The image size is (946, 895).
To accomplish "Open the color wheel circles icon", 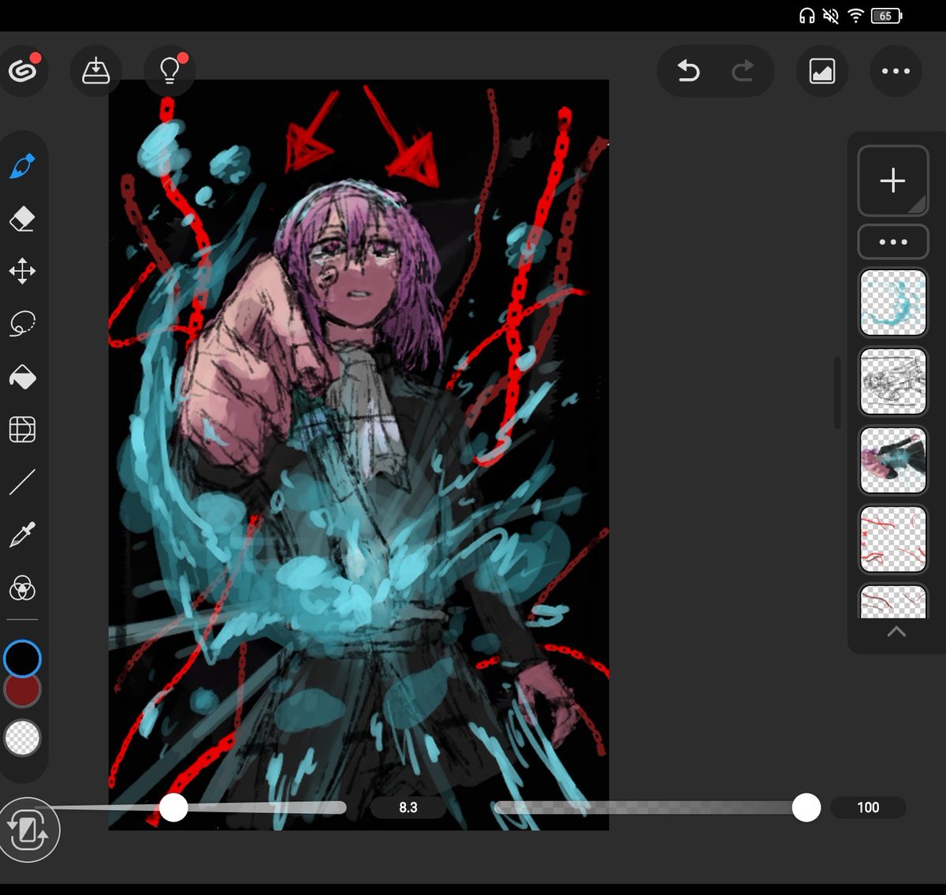I will (x=23, y=589).
